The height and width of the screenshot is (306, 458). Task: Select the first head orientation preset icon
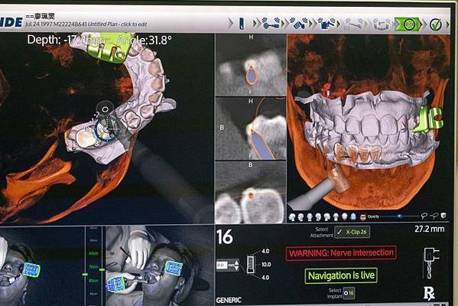(292, 216)
